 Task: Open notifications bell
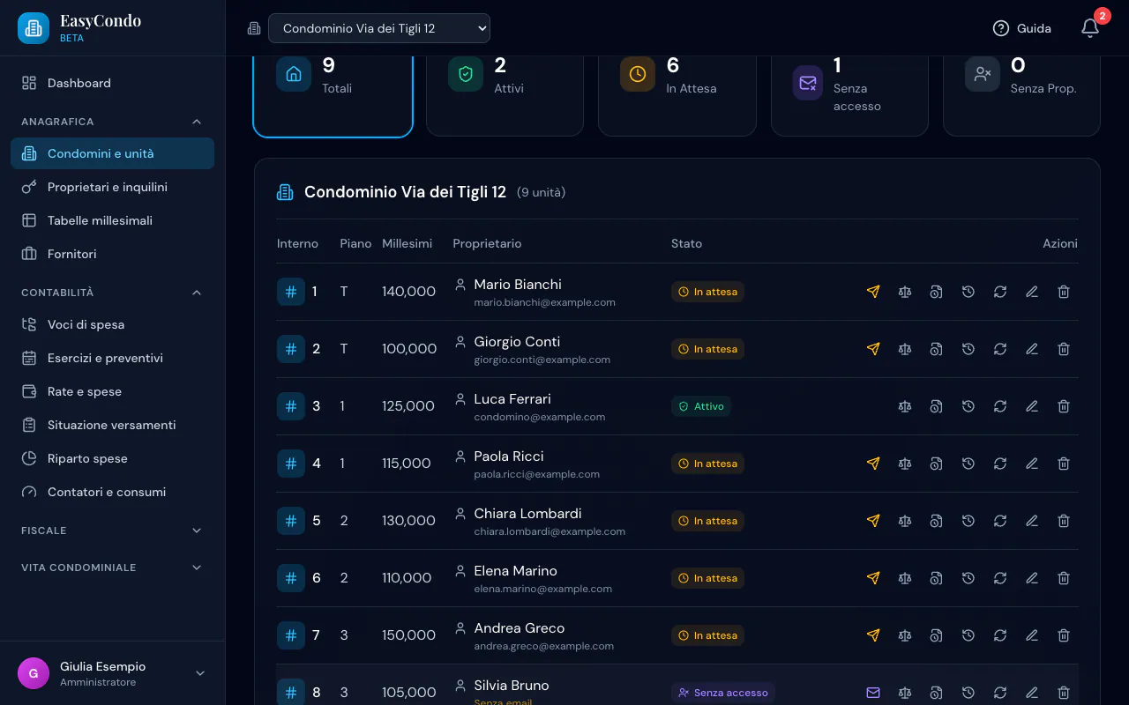click(x=1090, y=28)
